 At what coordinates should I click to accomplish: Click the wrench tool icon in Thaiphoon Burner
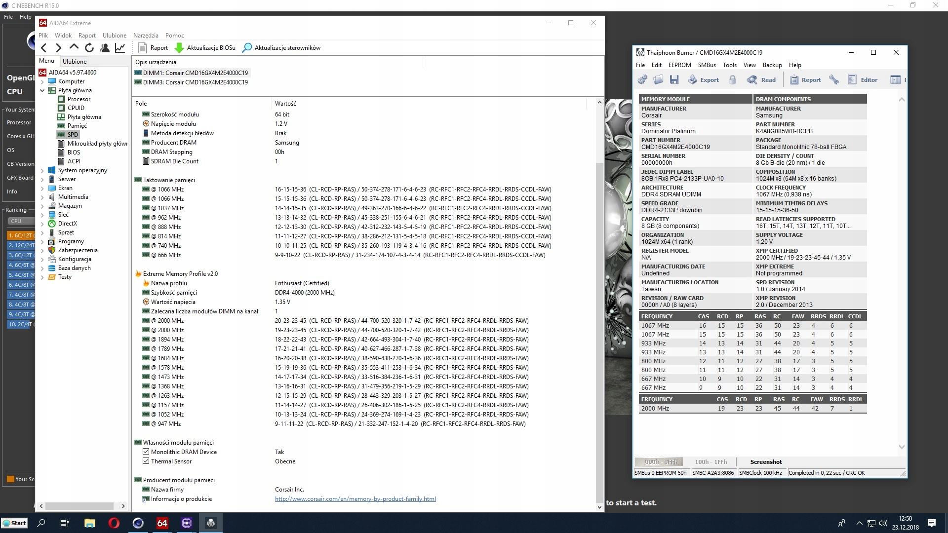834,80
